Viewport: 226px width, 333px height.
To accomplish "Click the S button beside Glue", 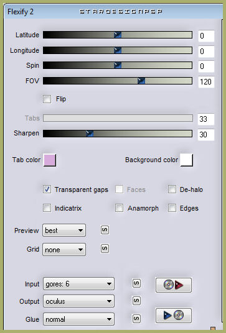I will (136, 318).
